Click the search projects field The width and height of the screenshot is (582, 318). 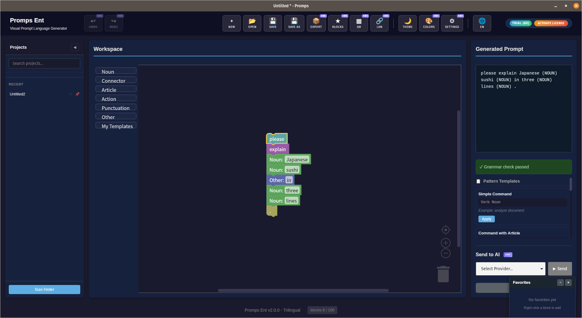(44, 63)
